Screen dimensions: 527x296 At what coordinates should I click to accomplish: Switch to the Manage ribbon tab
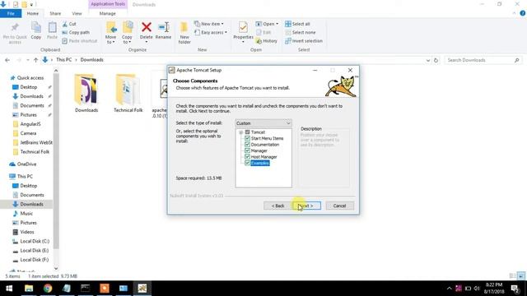108,13
